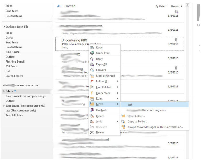Choose the OneNote menu entry
The width and height of the screenshot is (203, 161).
[105, 110]
